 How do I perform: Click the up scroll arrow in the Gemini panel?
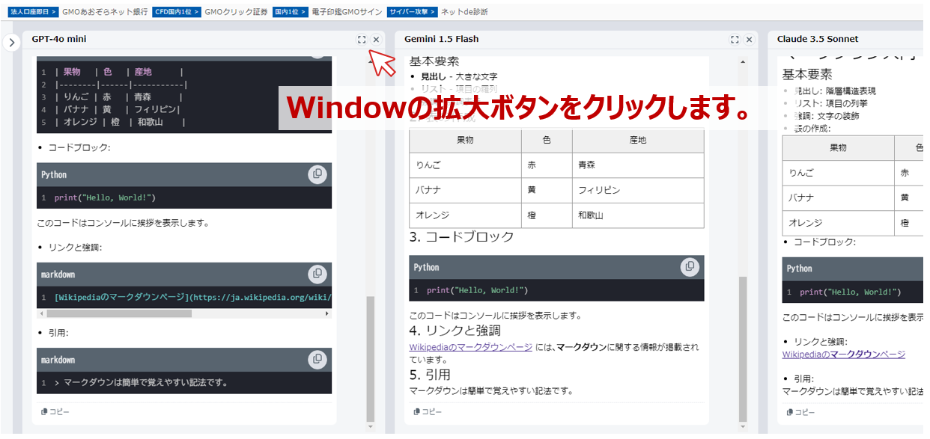743,61
